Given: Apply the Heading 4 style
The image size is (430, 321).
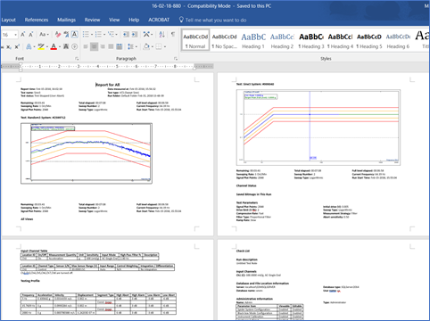Looking at the screenshot, I should pos(340,40).
